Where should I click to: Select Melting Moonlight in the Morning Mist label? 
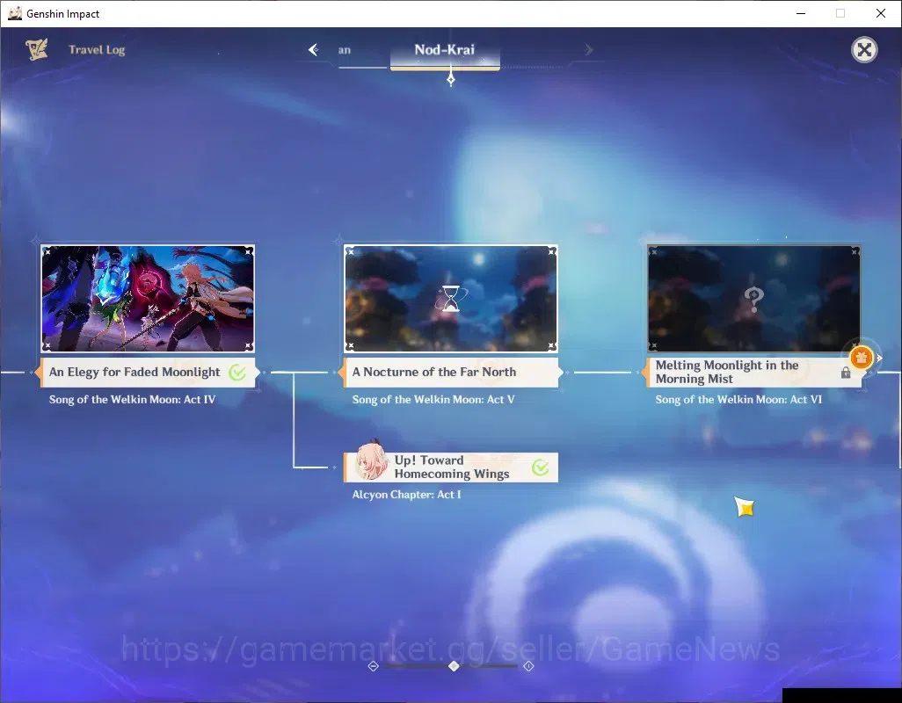click(x=753, y=372)
